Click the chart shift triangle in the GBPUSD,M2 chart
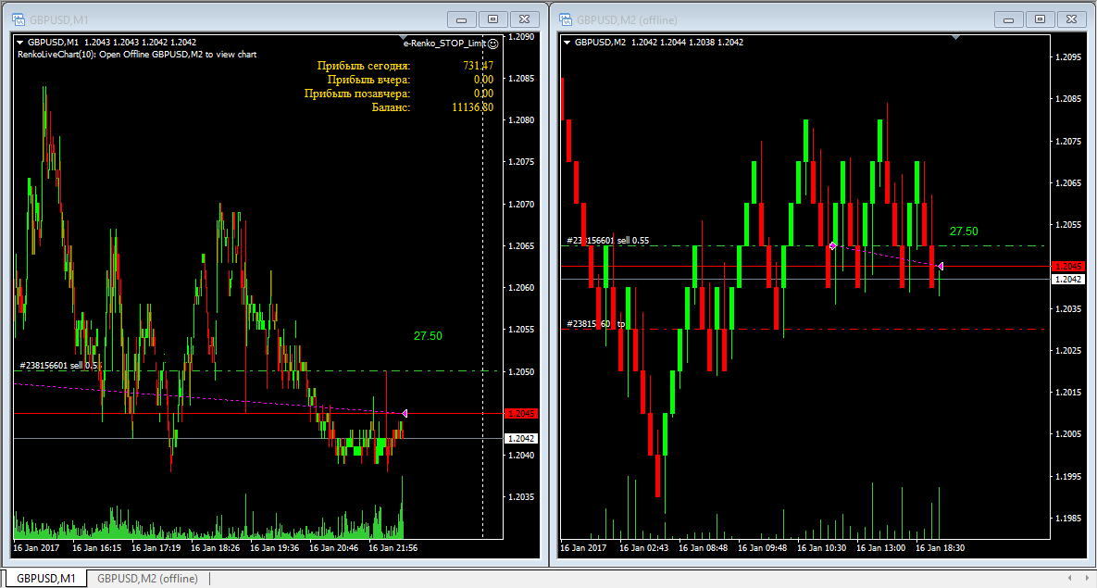 pyautogui.click(x=956, y=36)
